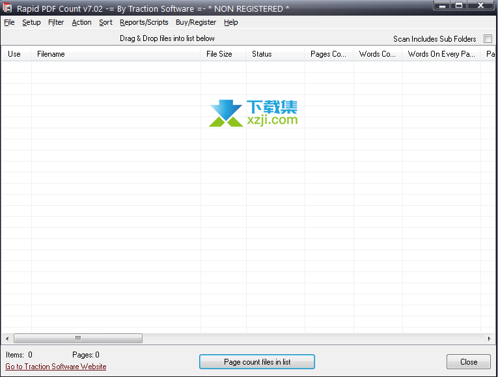Click the Rapid PDF Count title bar icon
Viewport: 498px width, 377px height.
click(x=7, y=8)
